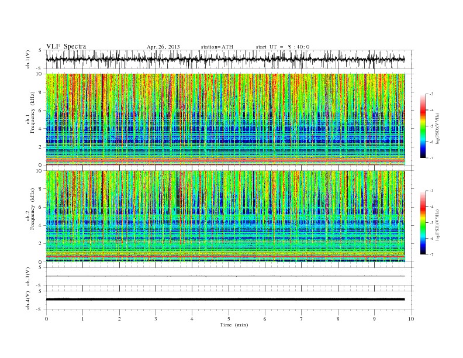Click the ch.4 voltage trace panel

(x=229, y=300)
